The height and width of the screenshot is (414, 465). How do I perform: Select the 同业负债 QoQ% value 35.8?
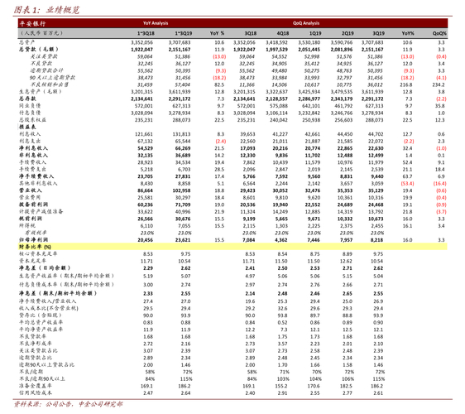click(x=440, y=106)
